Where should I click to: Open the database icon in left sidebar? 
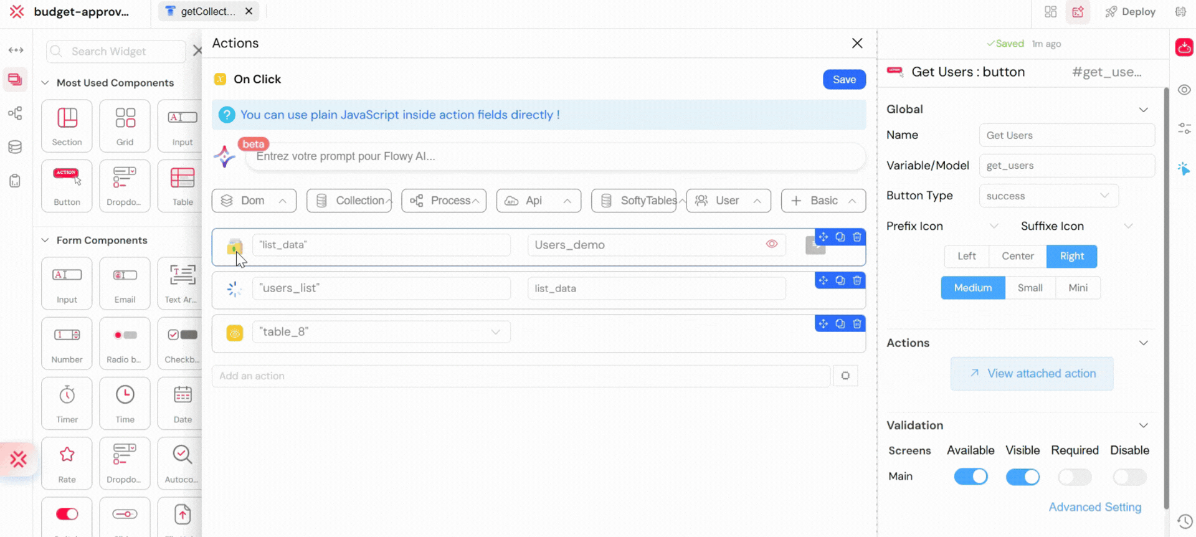[x=15, y=147]
